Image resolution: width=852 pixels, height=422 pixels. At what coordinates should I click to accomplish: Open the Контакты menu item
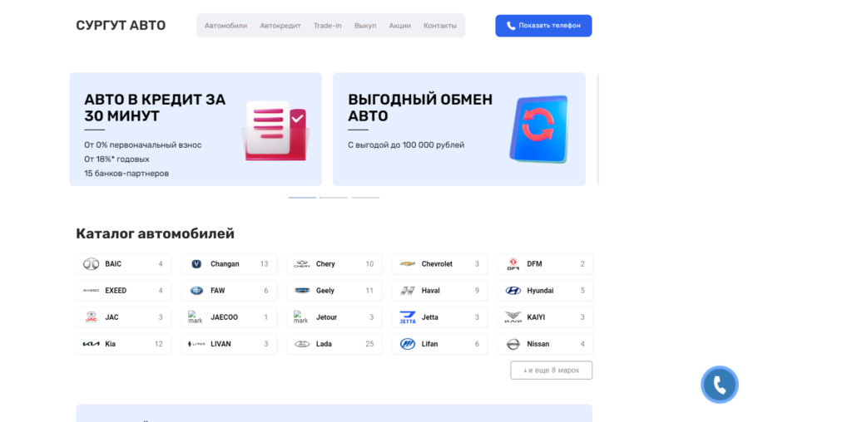[440, 26]
